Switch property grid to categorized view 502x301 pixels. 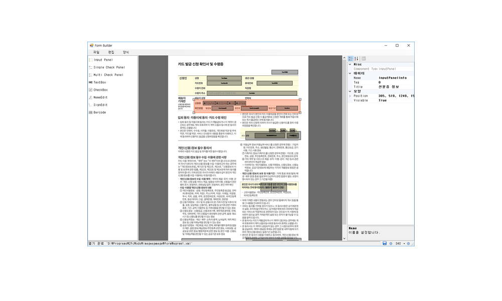(x=350, y=59)
